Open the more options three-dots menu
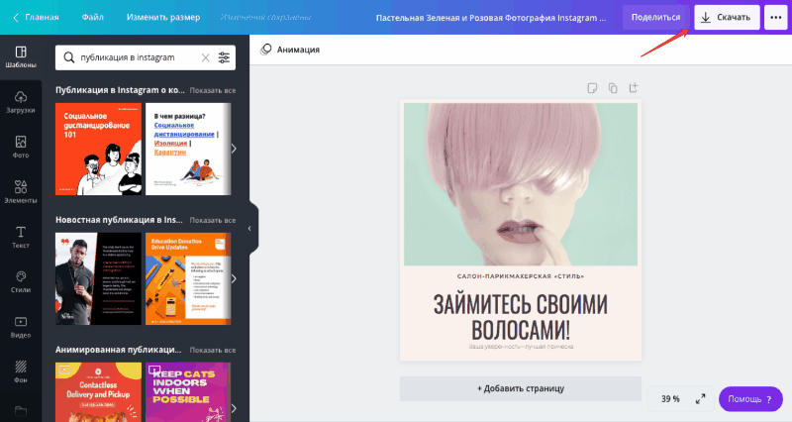Viewport: 792px width, 422px height. [776, 17]
